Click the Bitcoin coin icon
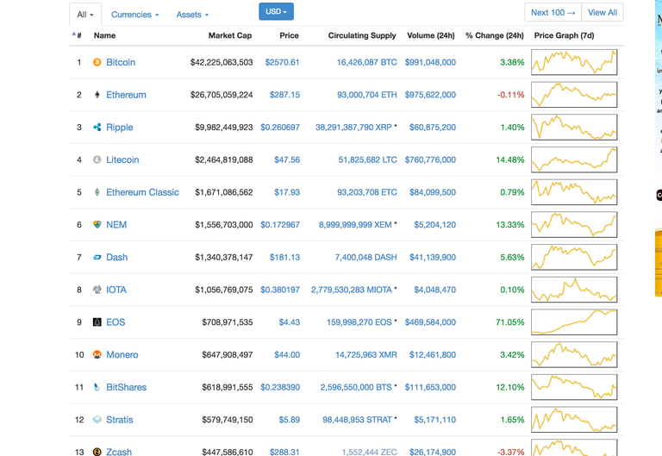Screen dimensions: 662x456 [97, 62]
